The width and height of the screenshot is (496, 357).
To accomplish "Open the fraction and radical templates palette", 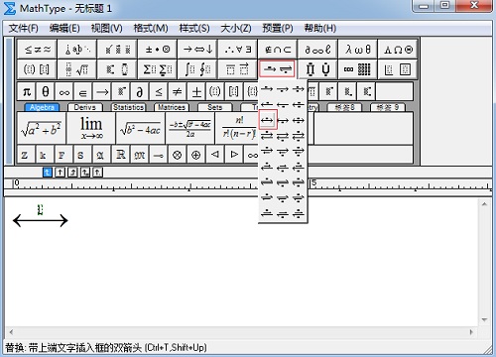I will [77, 69].
